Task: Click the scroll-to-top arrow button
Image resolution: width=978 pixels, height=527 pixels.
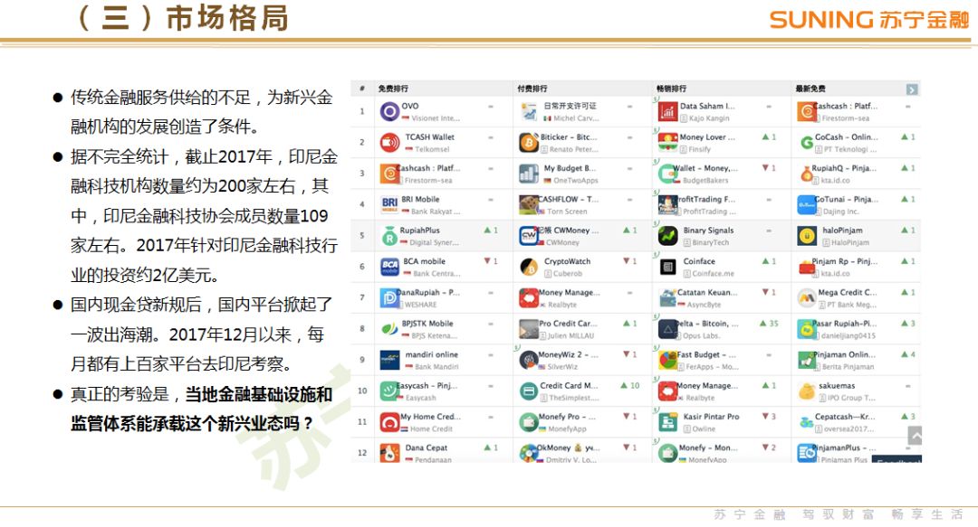Action: [915, 436]
